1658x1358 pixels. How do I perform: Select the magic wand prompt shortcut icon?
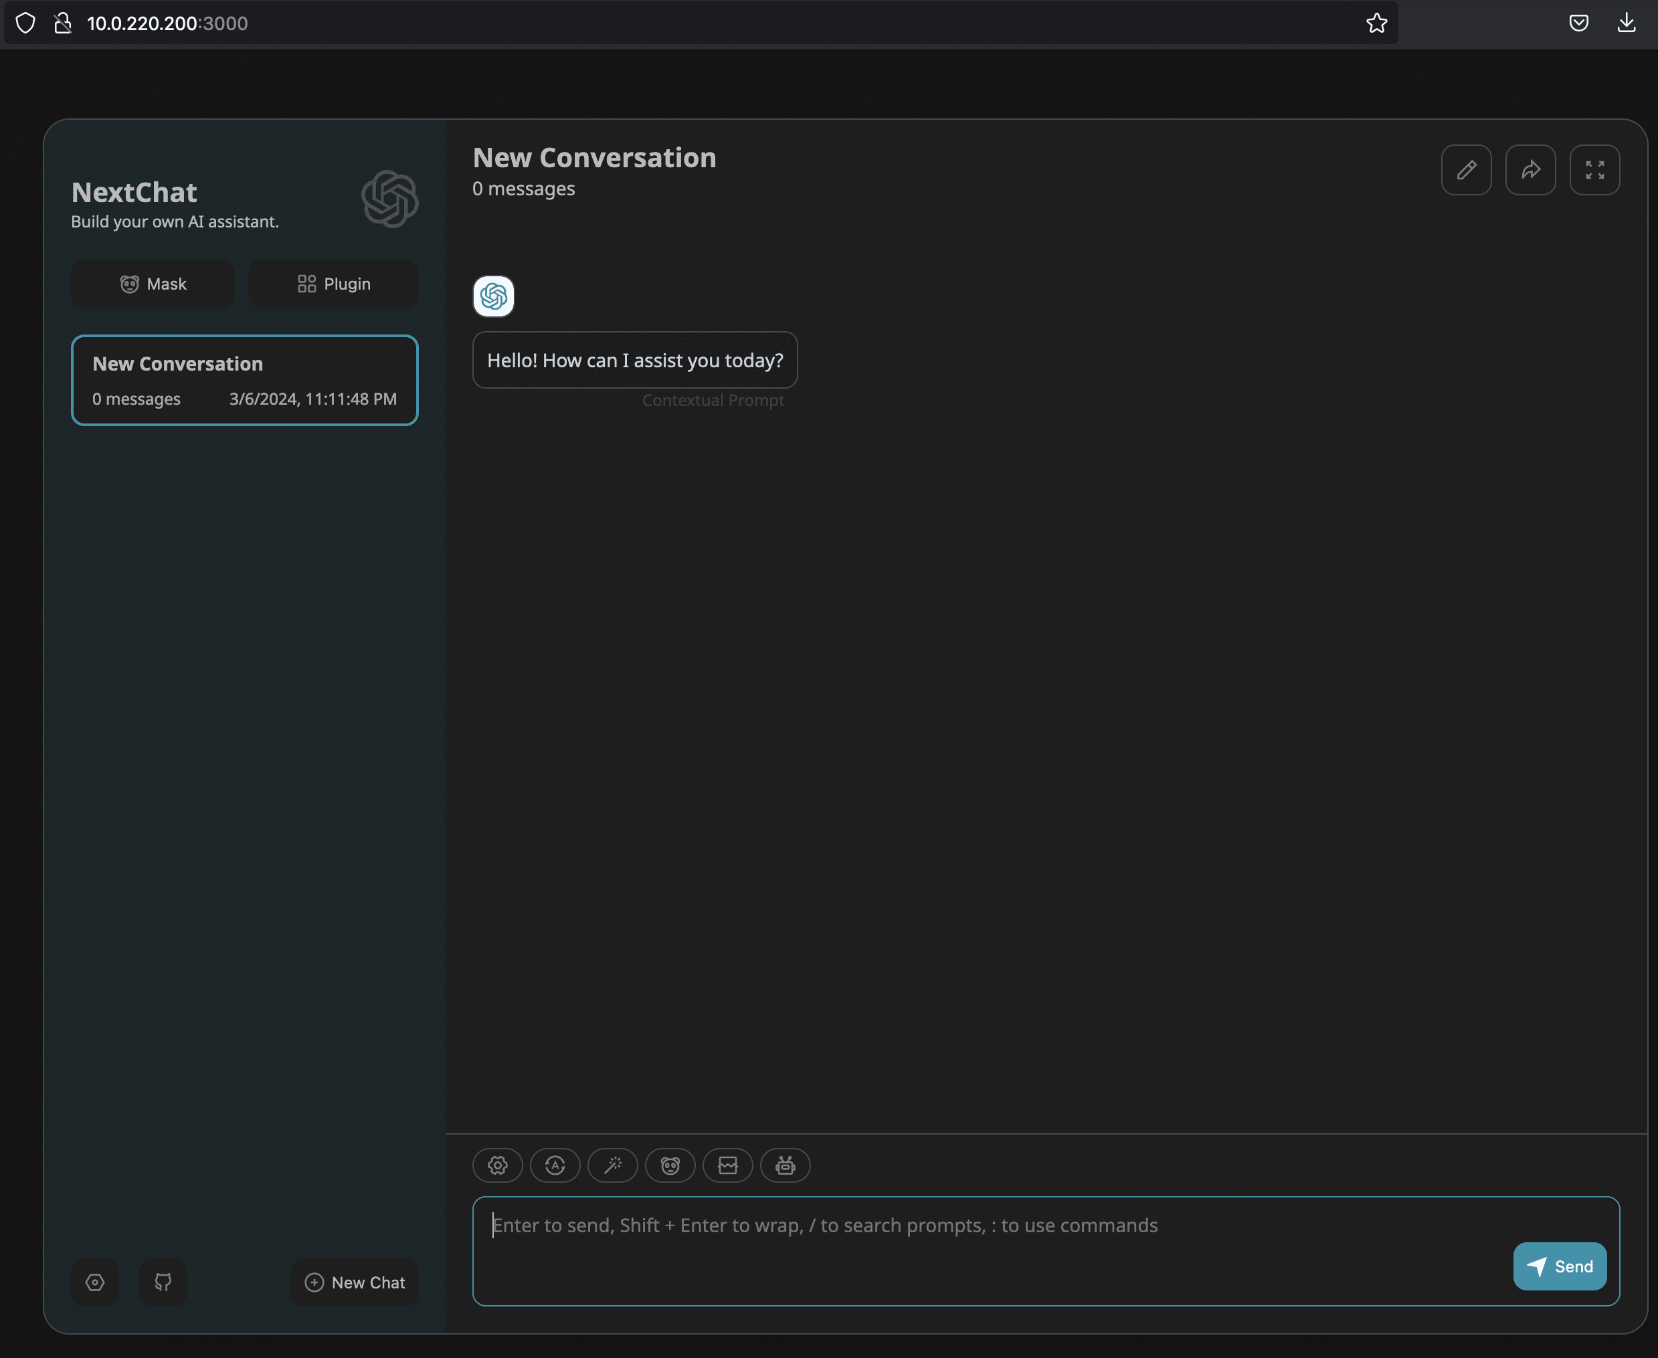613,1165
